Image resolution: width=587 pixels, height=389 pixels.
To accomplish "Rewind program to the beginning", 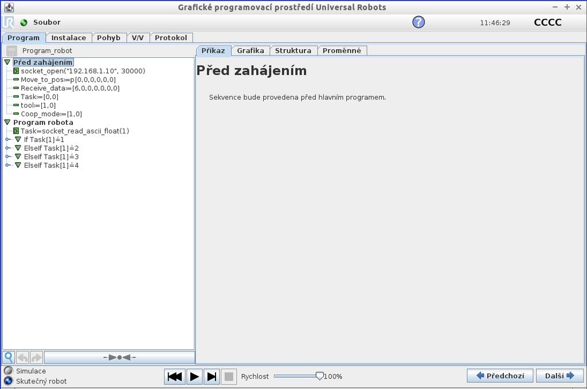I will [174, 376].
